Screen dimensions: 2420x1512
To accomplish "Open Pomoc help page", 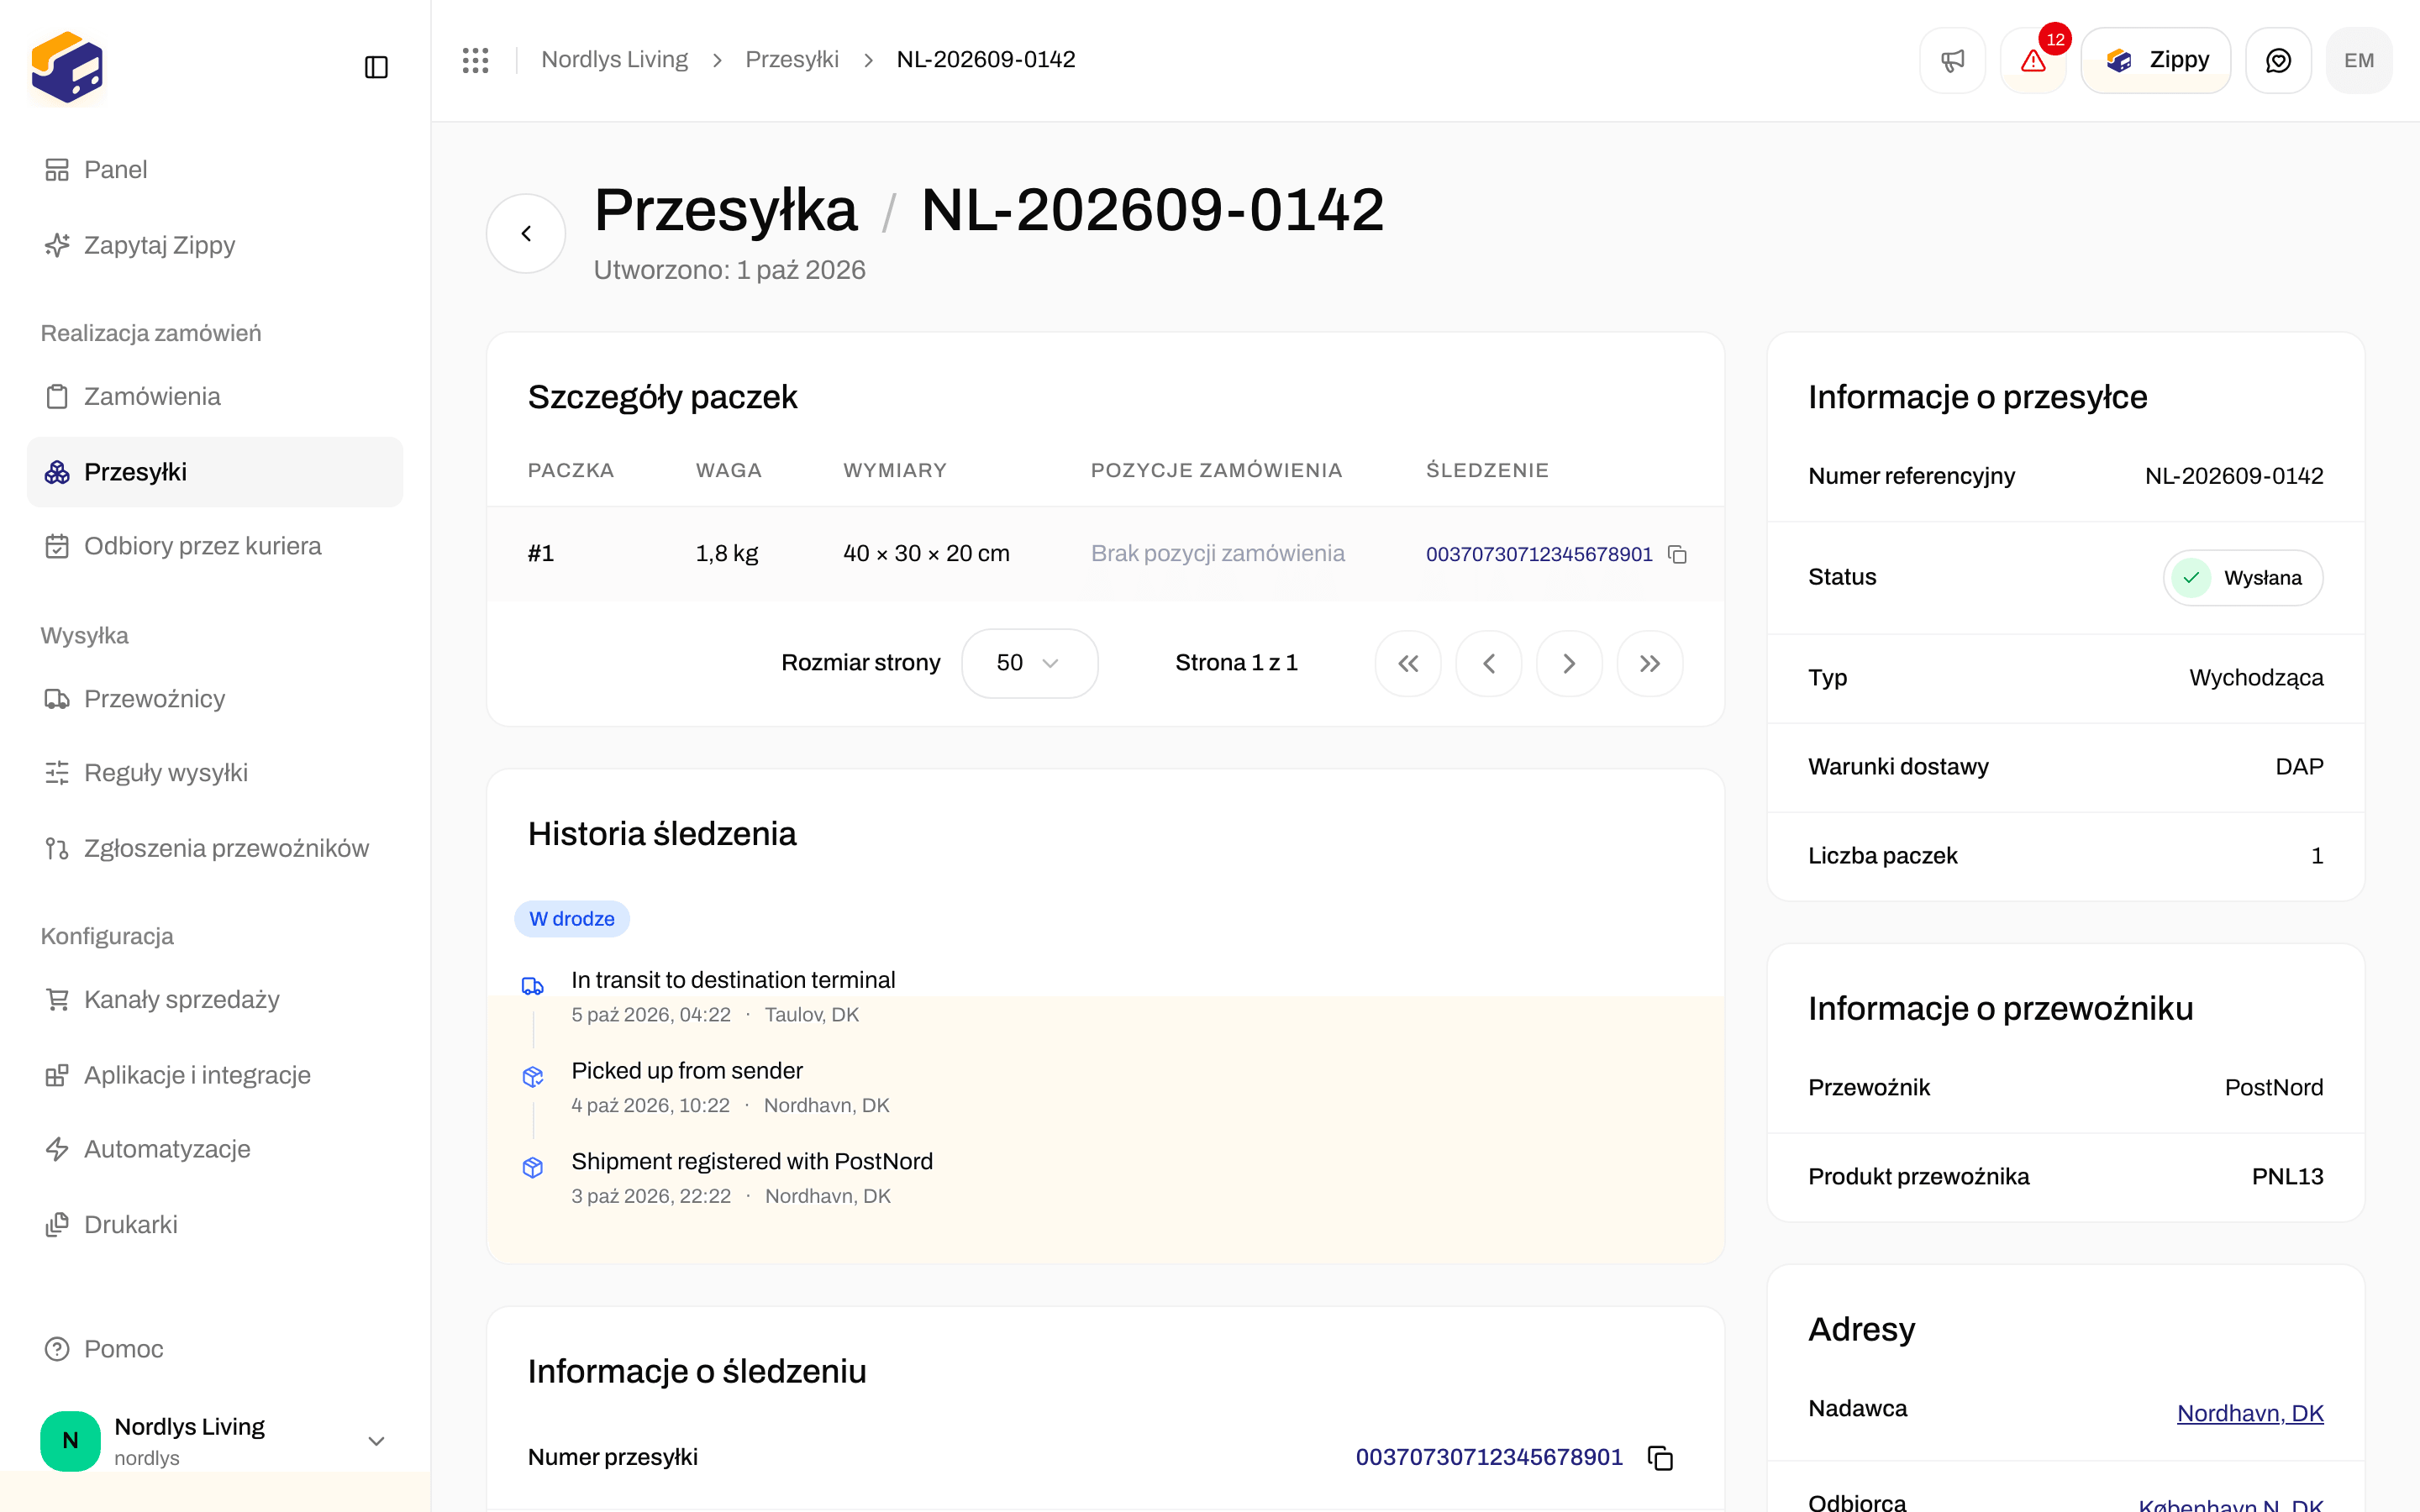I will point(215,1349).
